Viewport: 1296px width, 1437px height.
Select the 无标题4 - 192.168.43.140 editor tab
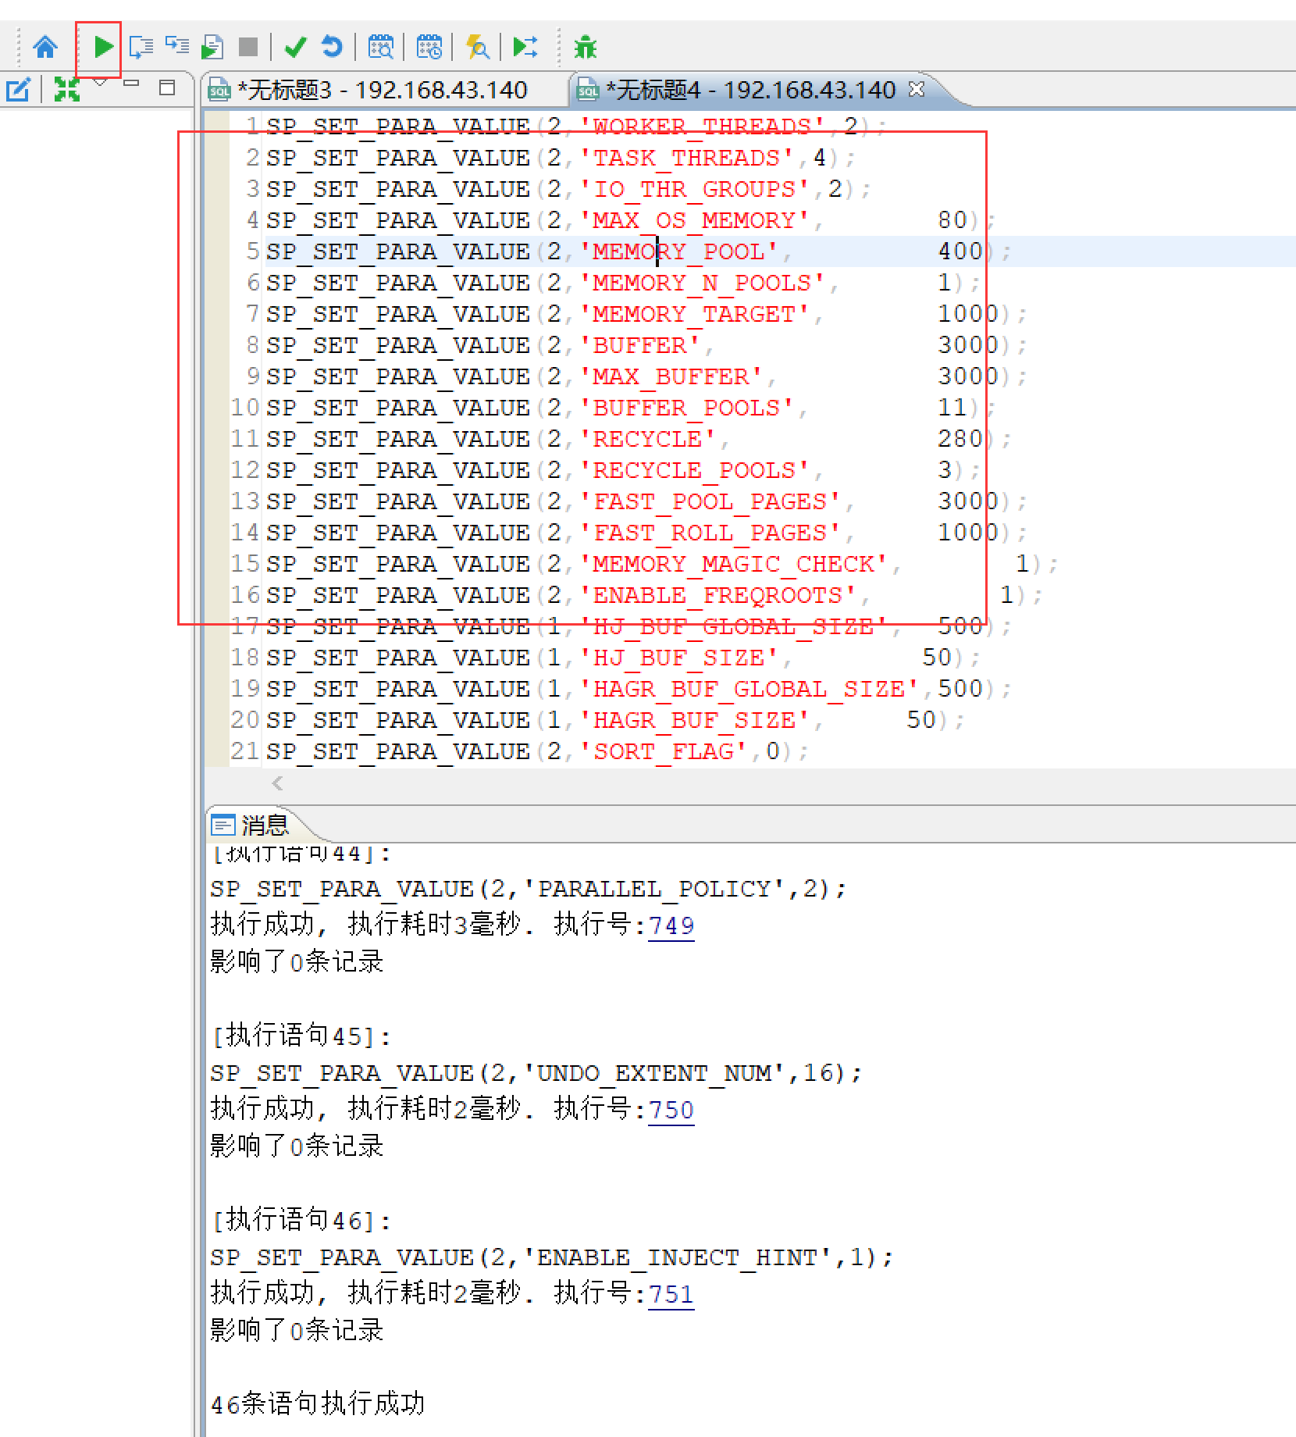[x=750, y=90]
